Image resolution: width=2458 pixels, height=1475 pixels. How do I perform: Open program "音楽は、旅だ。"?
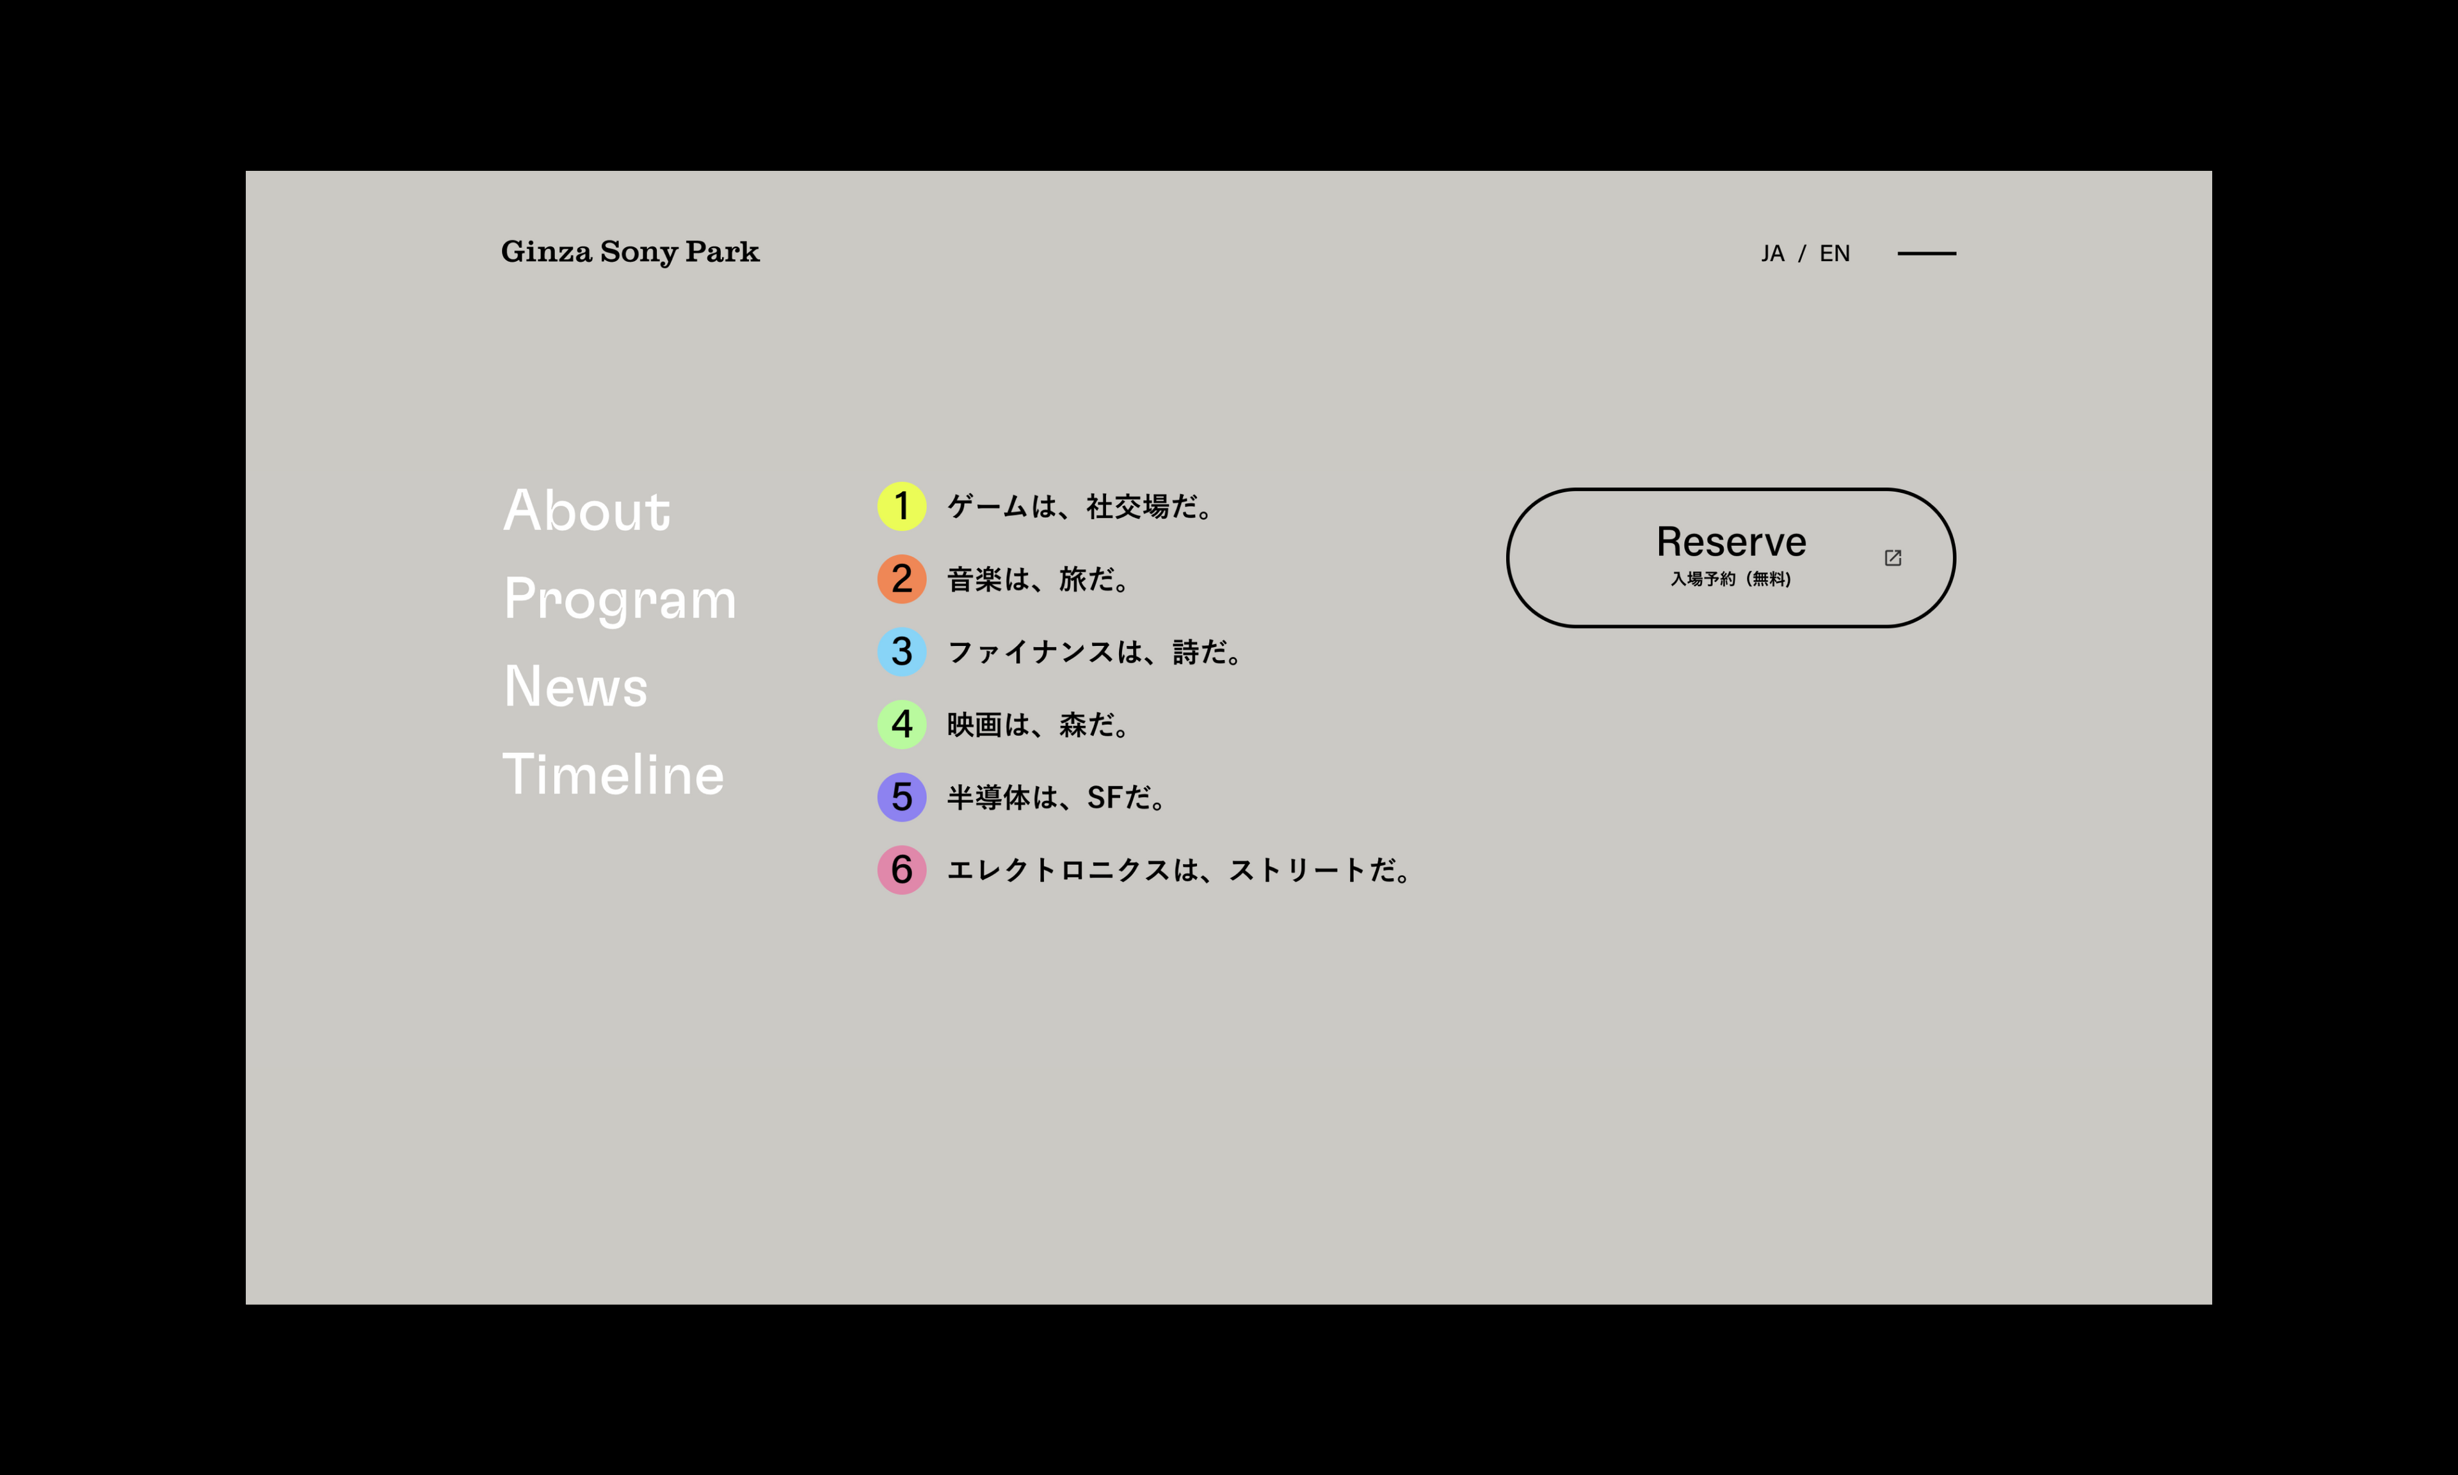(x=1038, y=579)
